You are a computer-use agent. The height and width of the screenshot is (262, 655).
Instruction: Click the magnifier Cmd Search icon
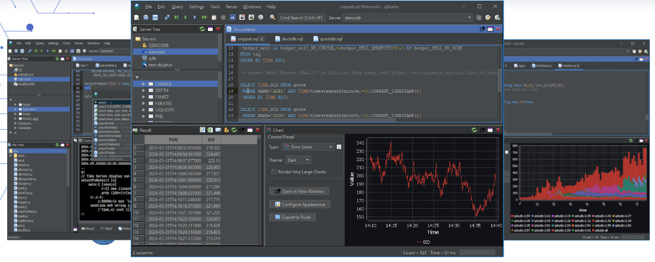[272, 18]
